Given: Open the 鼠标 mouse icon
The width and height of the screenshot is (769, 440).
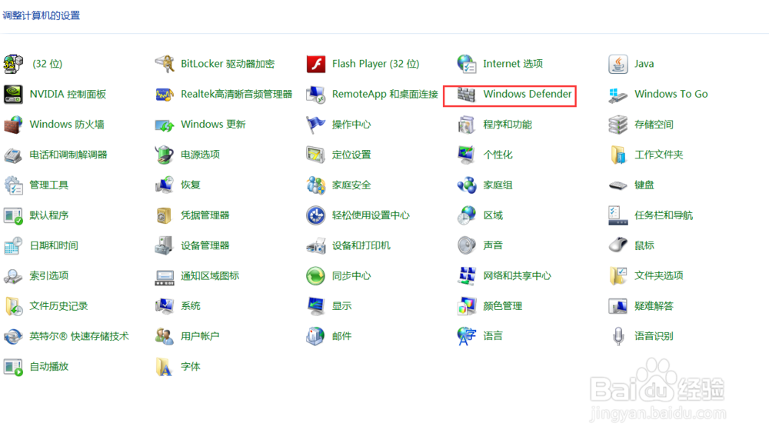Looking at the screenshot, I should point(618,245).
